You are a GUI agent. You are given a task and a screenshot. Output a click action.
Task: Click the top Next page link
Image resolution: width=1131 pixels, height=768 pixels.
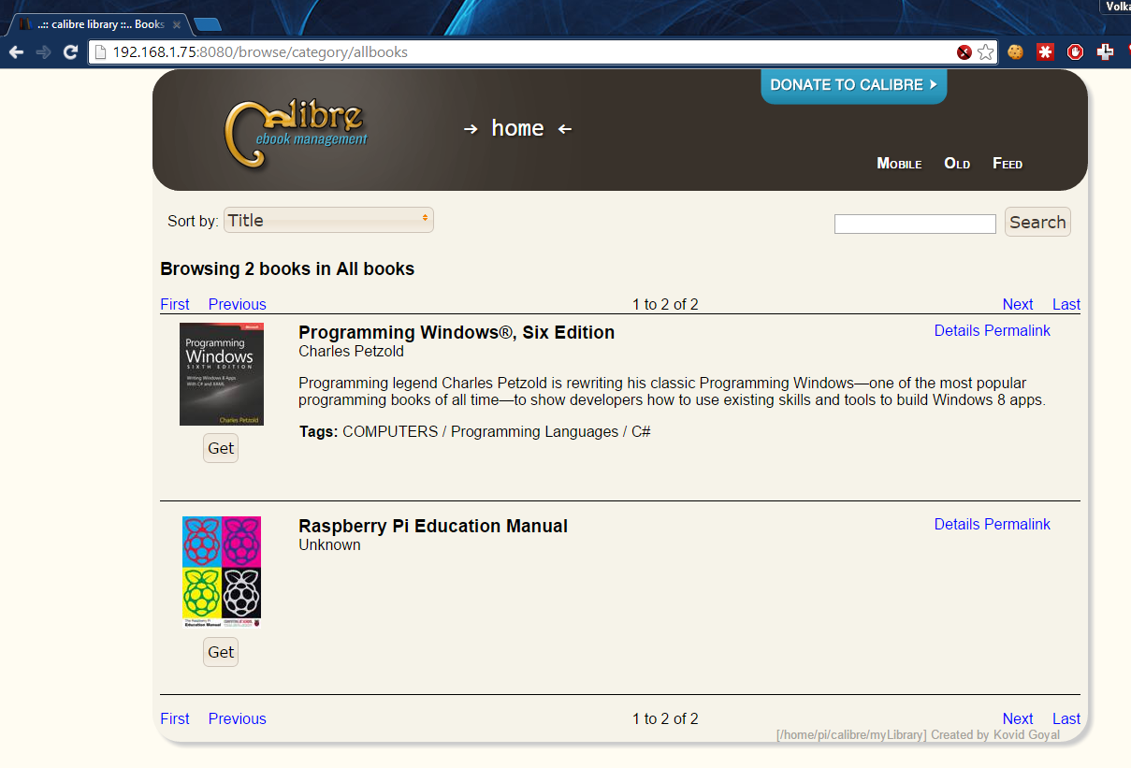pos(1017,304)
